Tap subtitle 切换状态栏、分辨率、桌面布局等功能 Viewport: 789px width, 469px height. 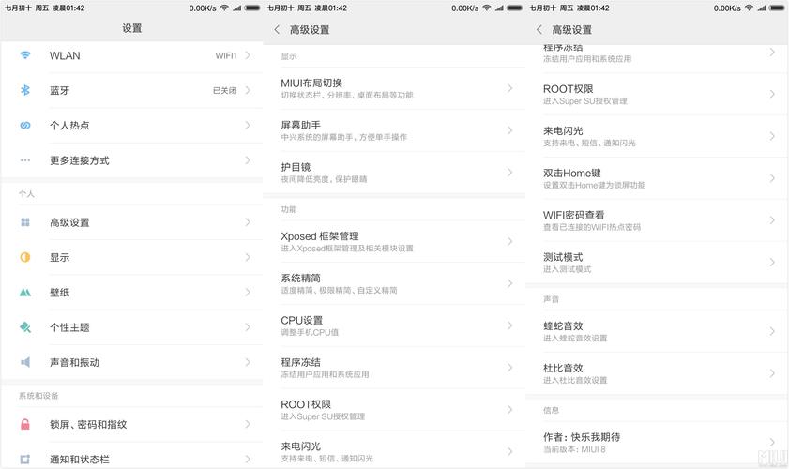[347, 95]
